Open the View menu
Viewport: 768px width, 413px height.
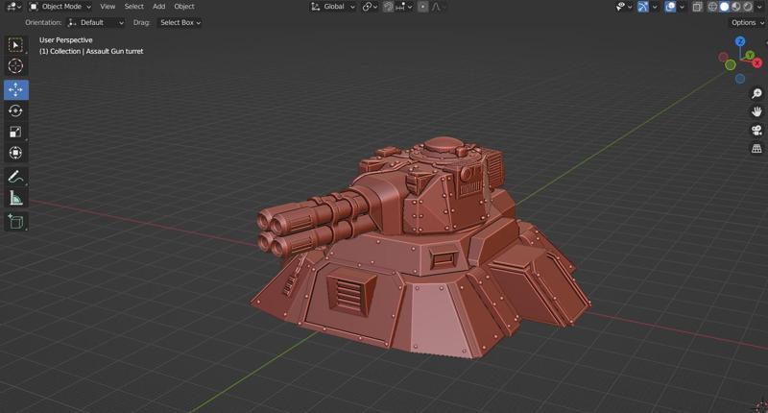pyautogui.click(x=108, y=7)
